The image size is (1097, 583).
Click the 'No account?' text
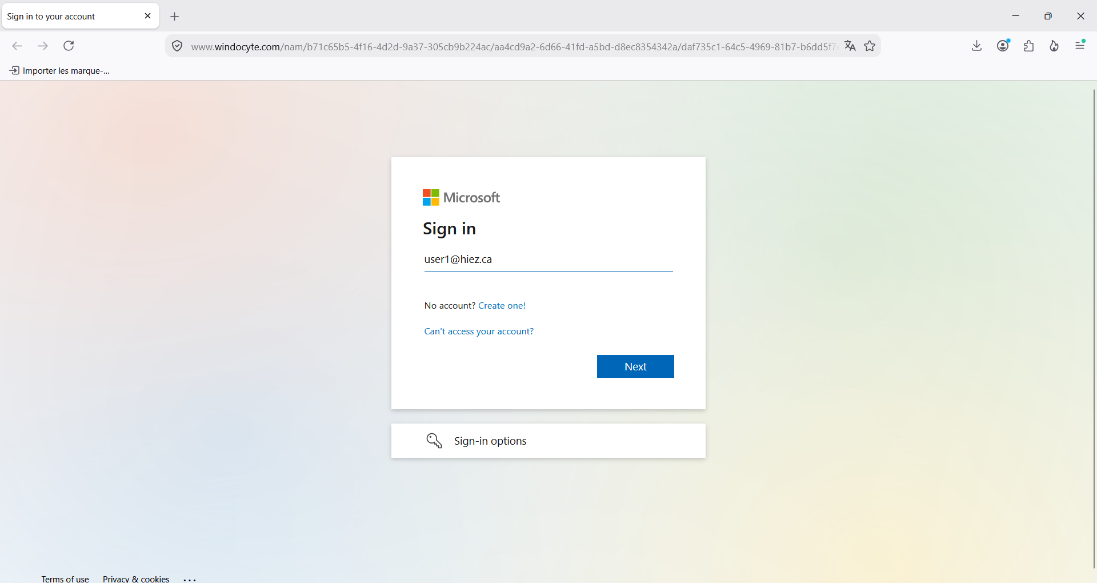coord(450,306)
